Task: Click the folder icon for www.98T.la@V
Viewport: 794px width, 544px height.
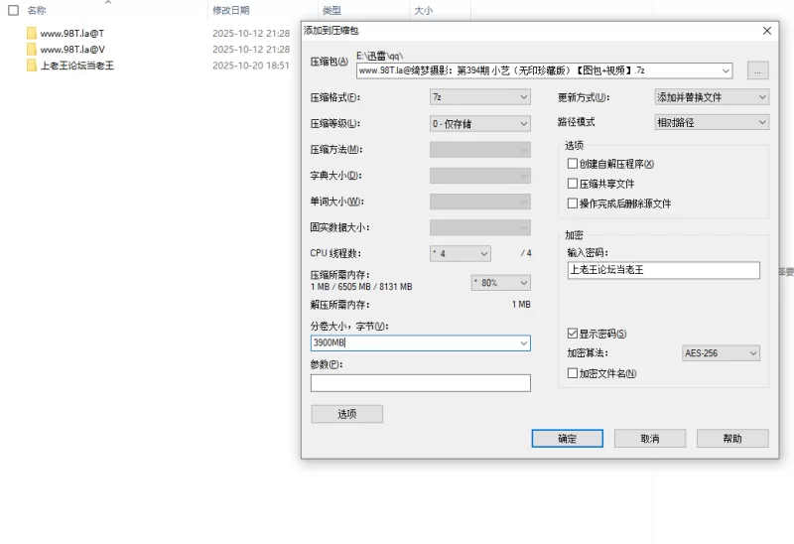Action: pyautogui.click(x=32, y=49)
